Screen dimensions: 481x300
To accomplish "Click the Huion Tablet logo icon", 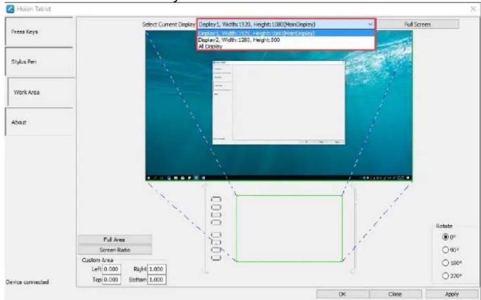I will tap(10, 9).
